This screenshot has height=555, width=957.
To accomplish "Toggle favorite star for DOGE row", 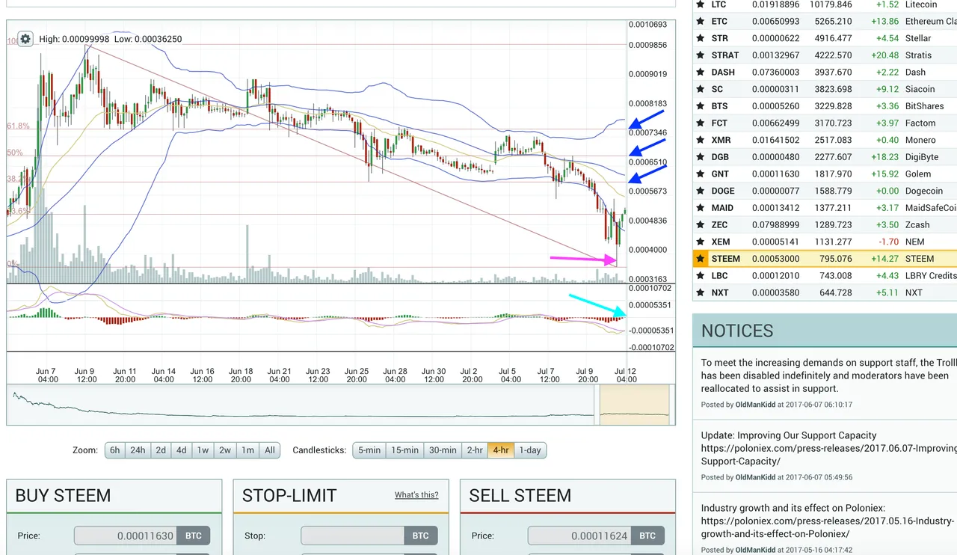I will click(x=701, y=191).
